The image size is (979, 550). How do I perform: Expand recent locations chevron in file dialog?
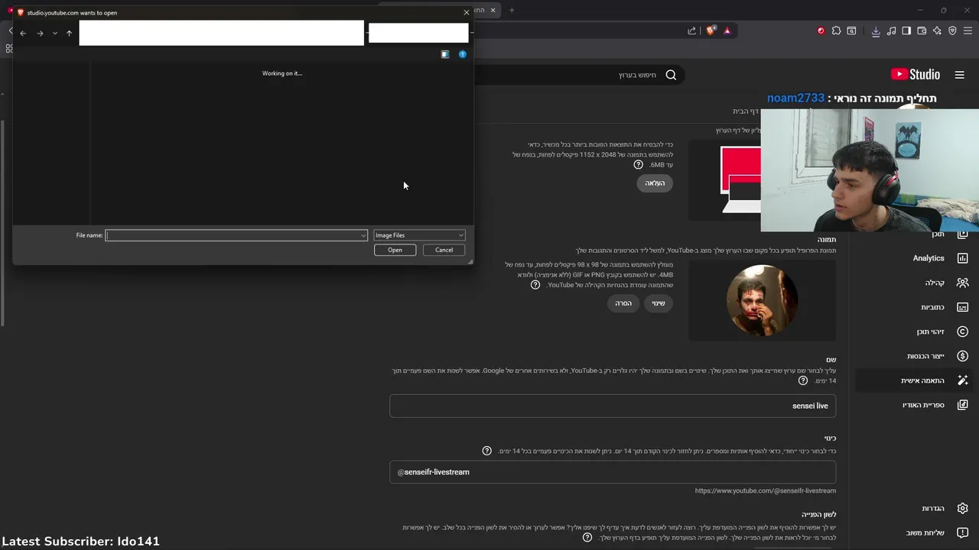[54, 33]
